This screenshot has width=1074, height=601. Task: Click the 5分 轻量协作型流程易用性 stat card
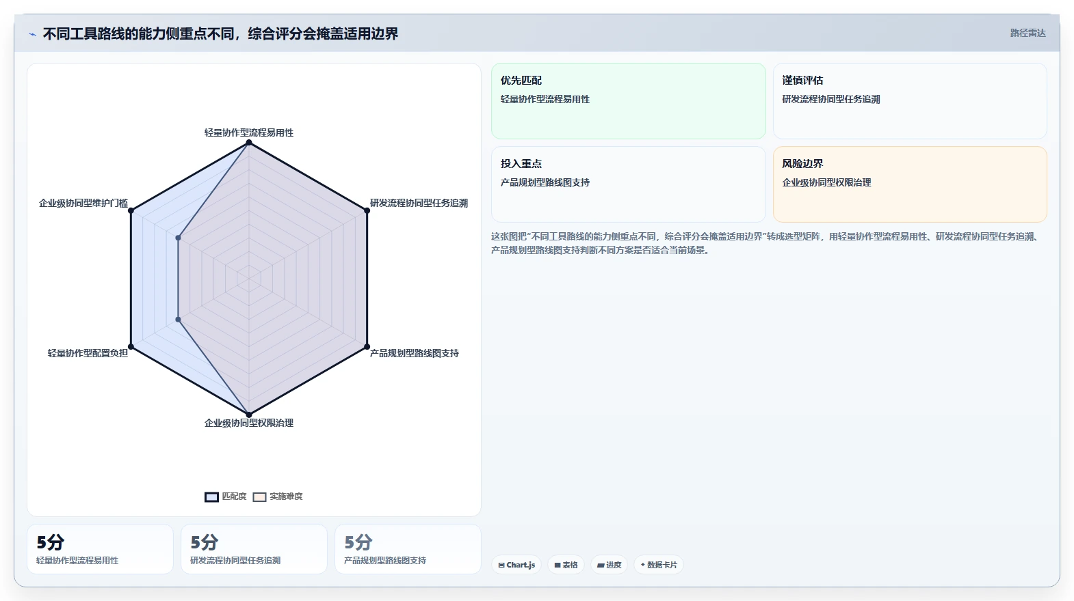click(100, 549)
